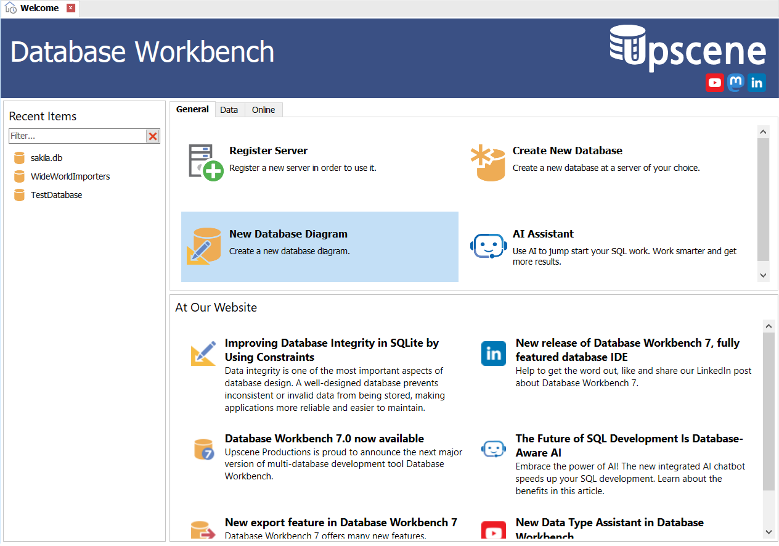
Task: Click the YouTube icon for the Data Type Assistant article
Action: click(494, 531)
